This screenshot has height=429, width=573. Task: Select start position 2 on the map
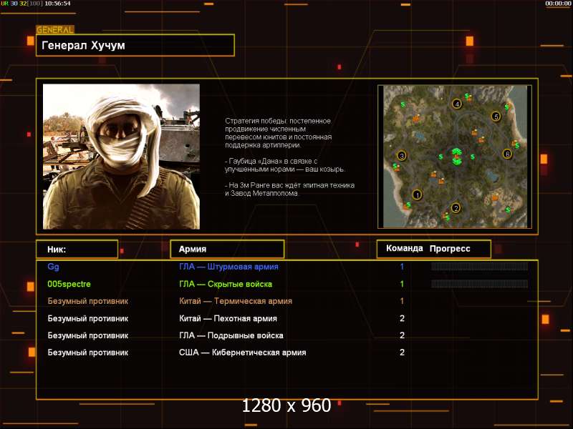(456, 208)
